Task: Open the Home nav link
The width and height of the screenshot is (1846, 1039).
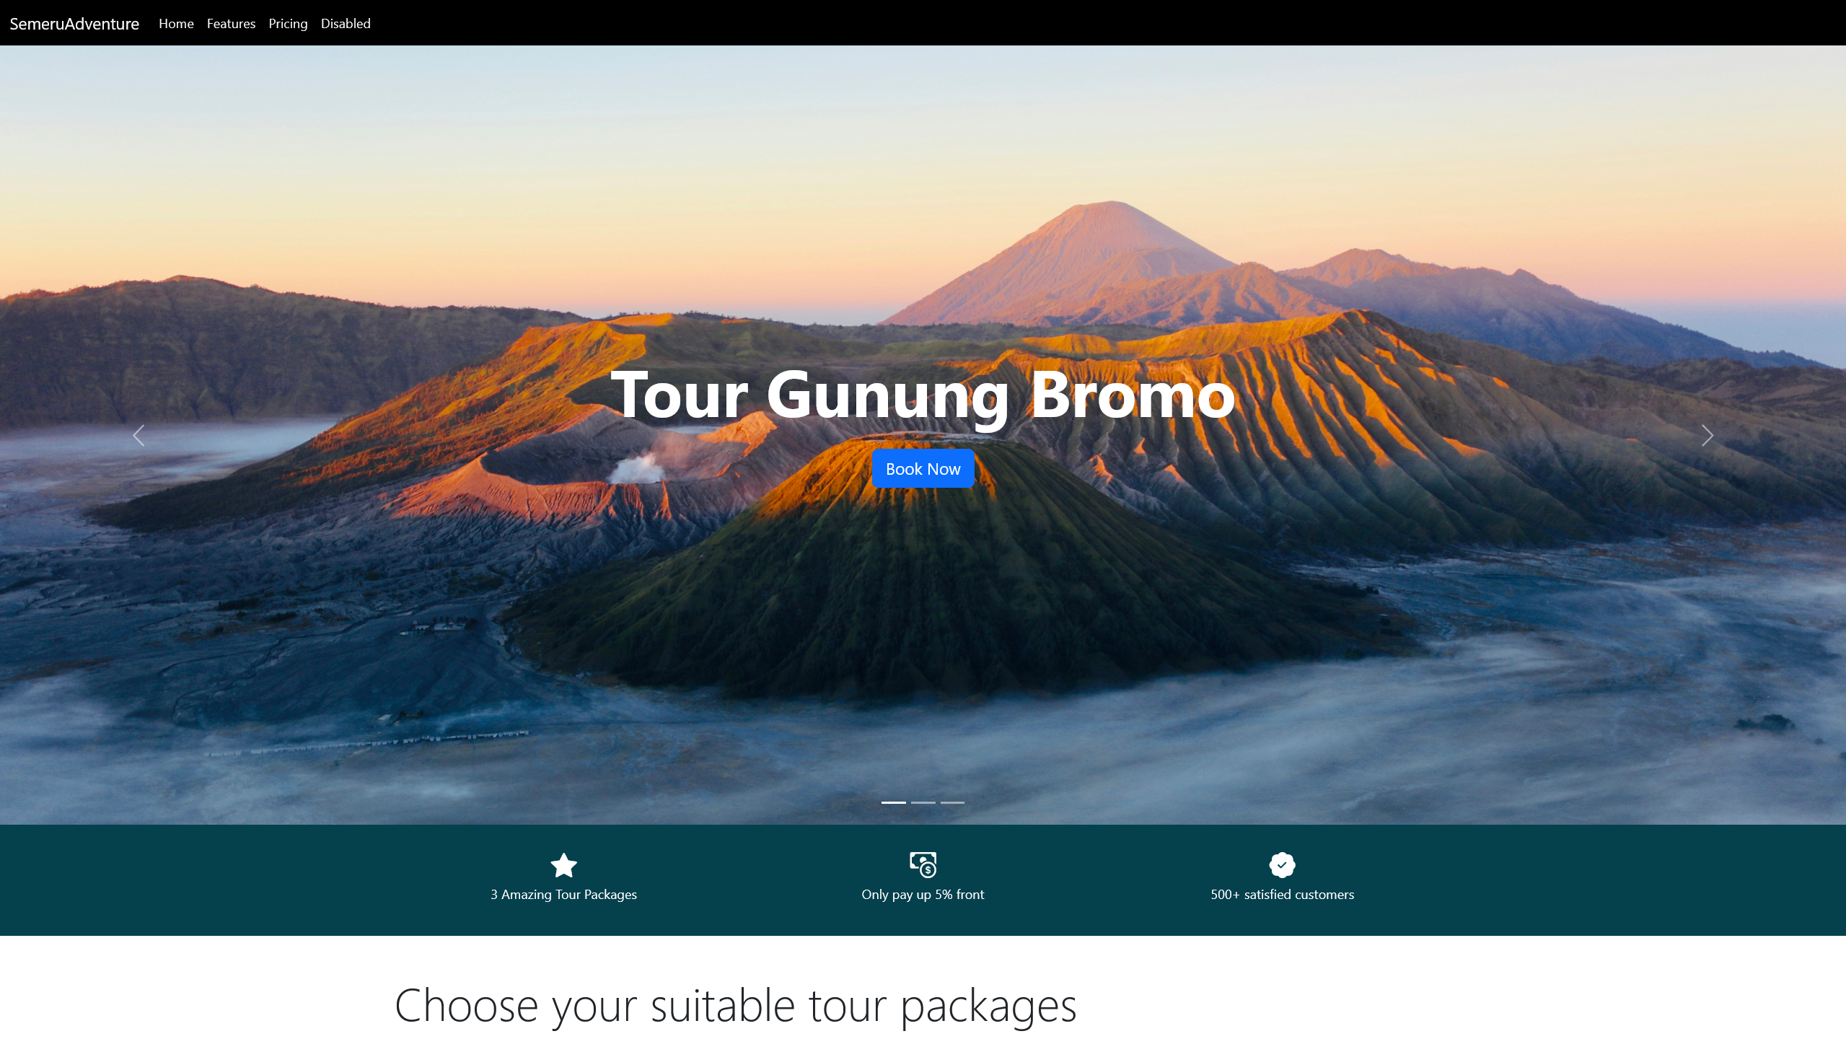Action: (176, 23)
